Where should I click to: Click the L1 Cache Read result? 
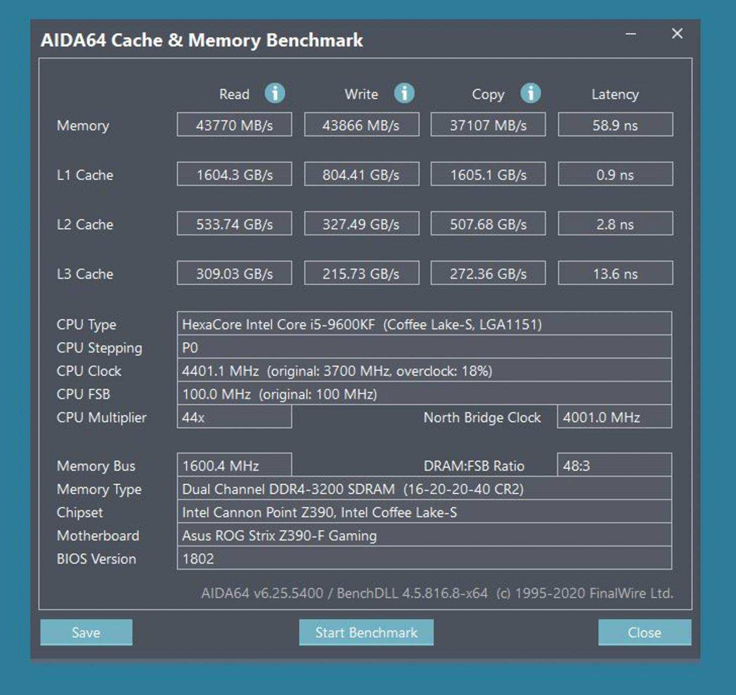[234, 174]
